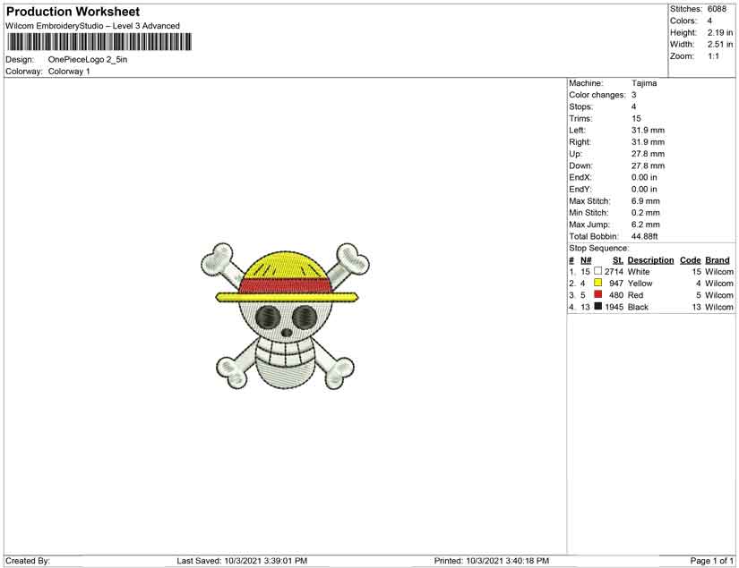Click the White row stitch count 2714
This screenshot has width=739, height=568.
point(614,272)
